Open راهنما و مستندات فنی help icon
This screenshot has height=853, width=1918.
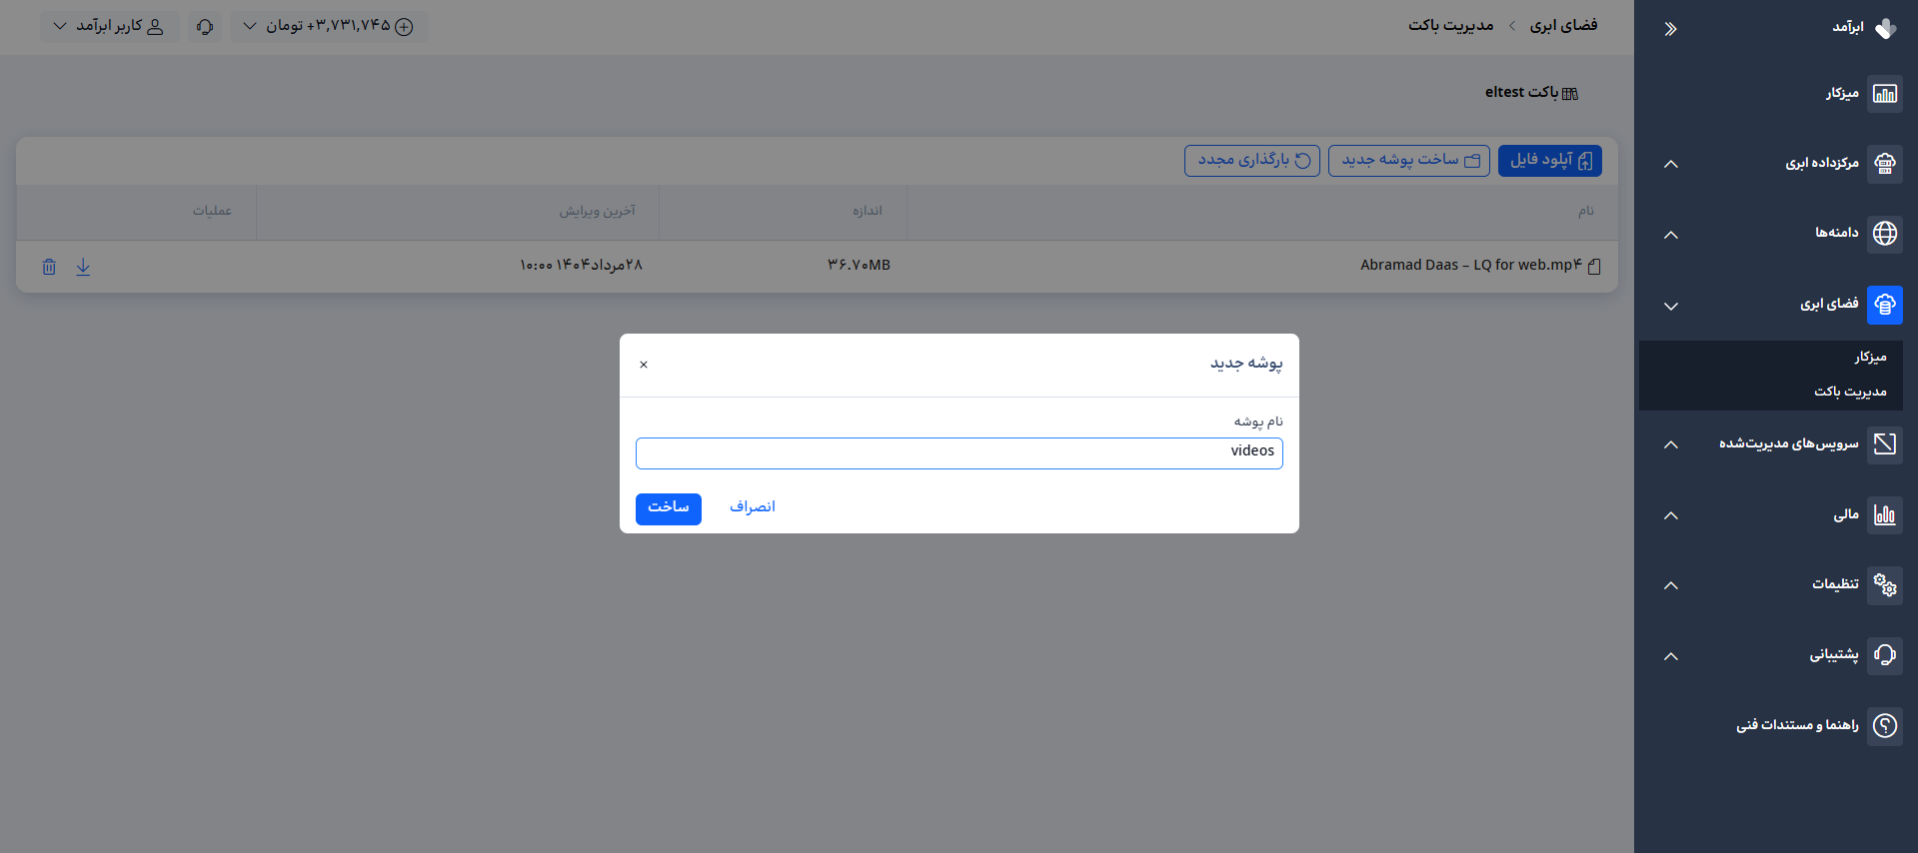[x=1885, y=725]
